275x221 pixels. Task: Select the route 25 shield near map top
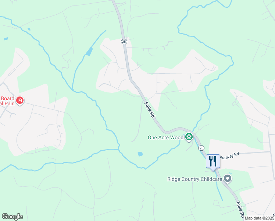(x=124, y=42)
